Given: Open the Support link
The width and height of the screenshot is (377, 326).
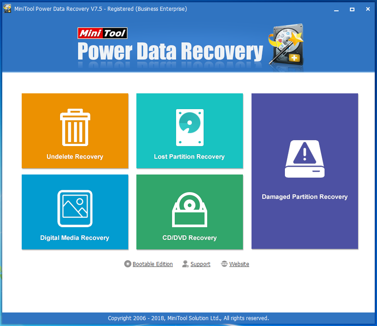Looking at the screenshot, I should click(200, 264).
